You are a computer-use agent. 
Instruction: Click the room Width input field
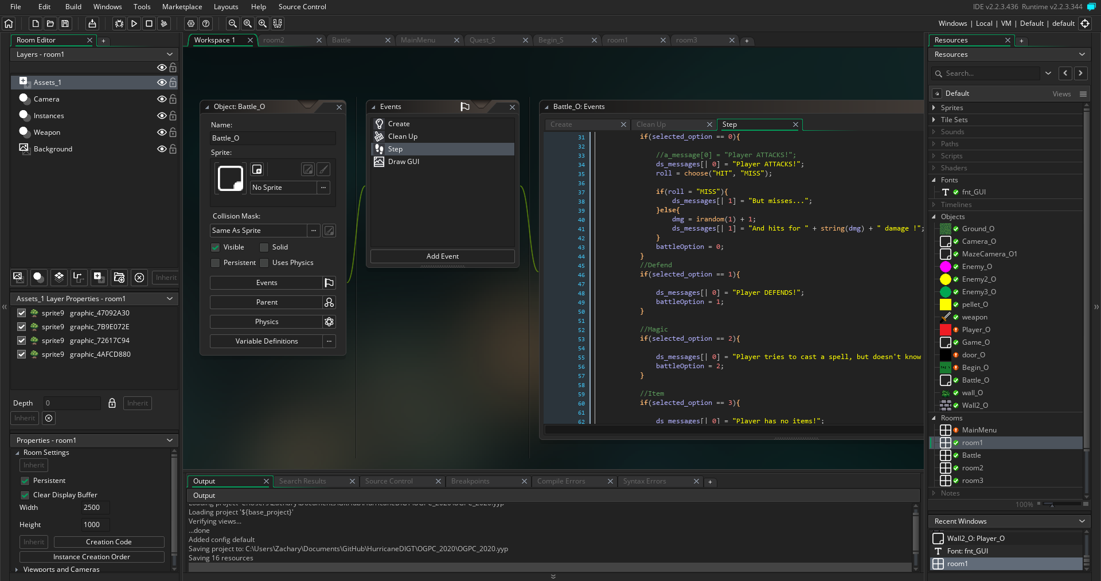coord(95,508)
